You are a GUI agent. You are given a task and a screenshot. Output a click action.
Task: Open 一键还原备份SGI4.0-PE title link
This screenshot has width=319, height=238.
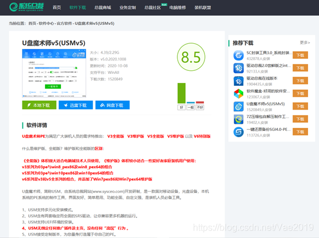tap(268, 129)
